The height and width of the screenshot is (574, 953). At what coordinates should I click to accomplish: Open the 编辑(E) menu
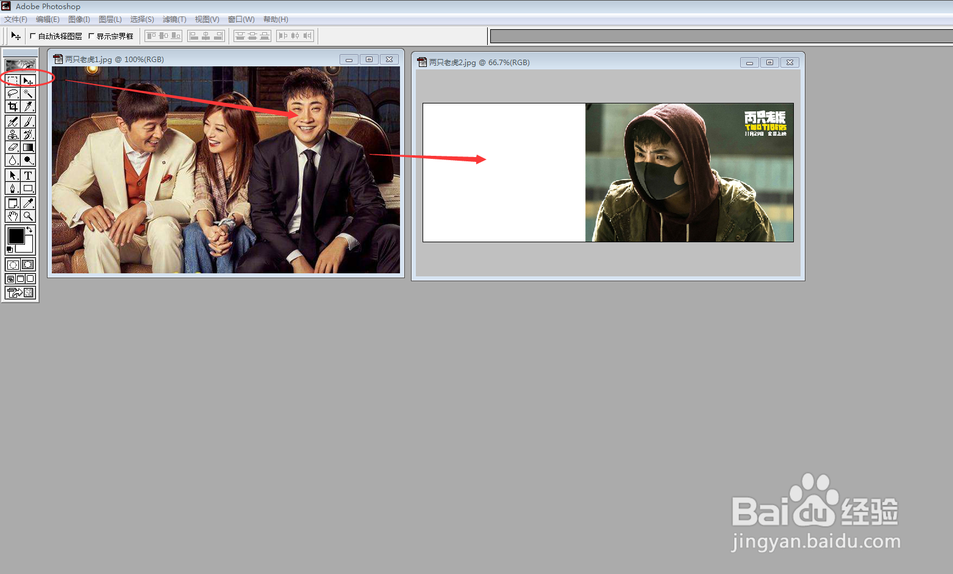click(x=48, y=19)
